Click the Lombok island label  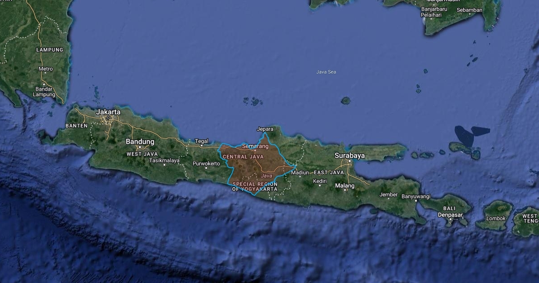pyautogui.click(x=496, y=218)
